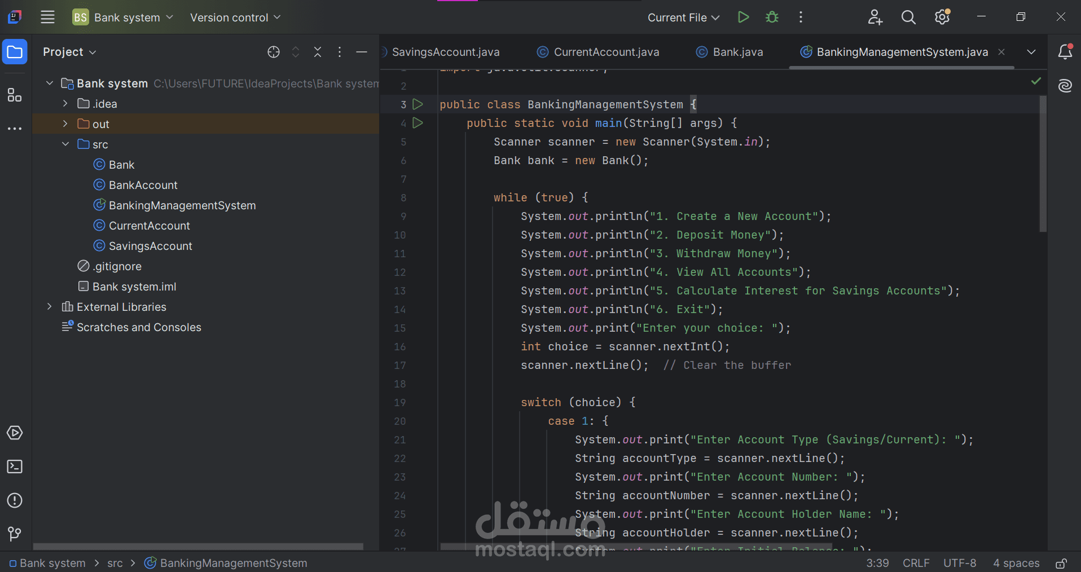Click the editor vertical scrollbar
The width and height of the screenshot is (1081, 572).
tap(1043, 164)
